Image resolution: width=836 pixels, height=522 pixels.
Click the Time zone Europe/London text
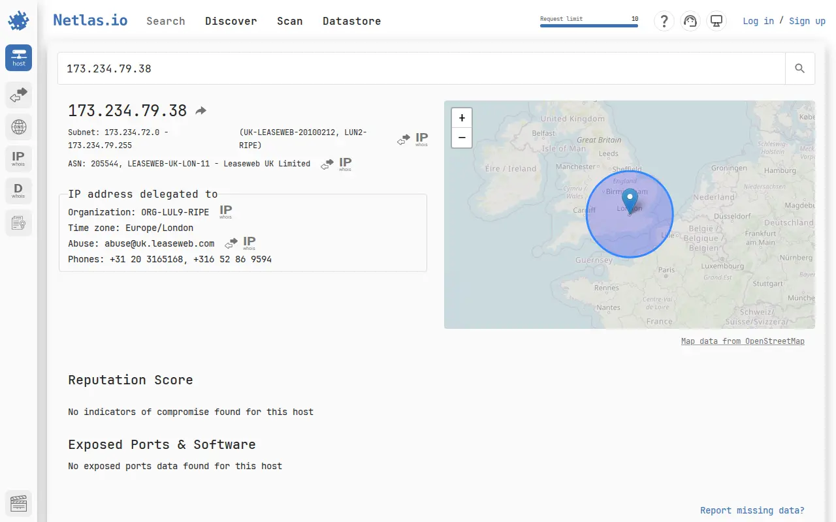(x=131, y=228)
